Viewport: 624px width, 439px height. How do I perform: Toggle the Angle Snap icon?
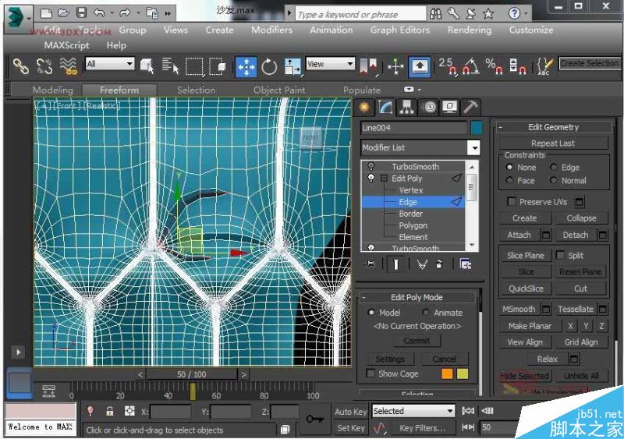coord(471,66)
